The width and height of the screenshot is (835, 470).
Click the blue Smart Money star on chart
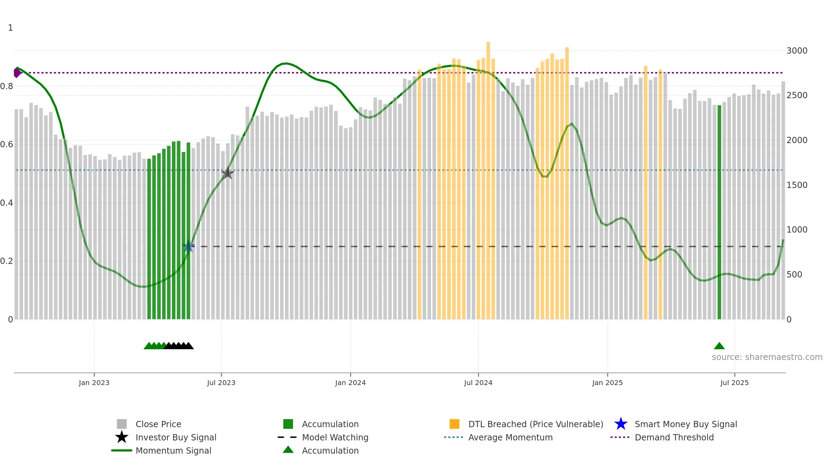pos(188,246)
